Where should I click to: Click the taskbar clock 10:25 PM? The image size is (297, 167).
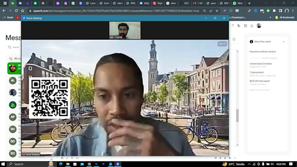(281, 164)
